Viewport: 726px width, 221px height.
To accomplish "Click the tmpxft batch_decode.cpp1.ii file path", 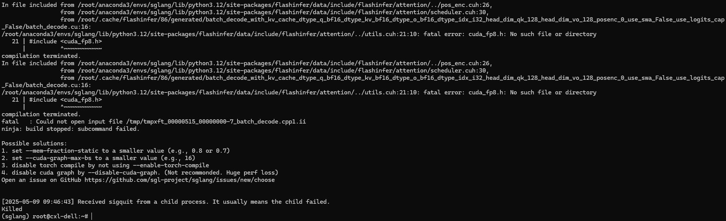I will pyautogui.click(x=216, y=122).
